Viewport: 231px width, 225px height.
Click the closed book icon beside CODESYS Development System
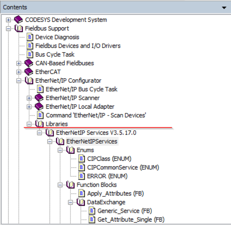[19, 20]
